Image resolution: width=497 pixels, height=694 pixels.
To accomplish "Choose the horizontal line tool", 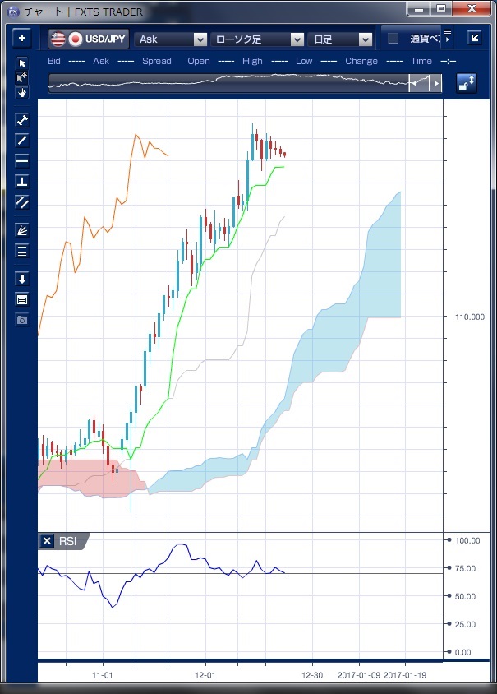I will click(x=22, y=160).
